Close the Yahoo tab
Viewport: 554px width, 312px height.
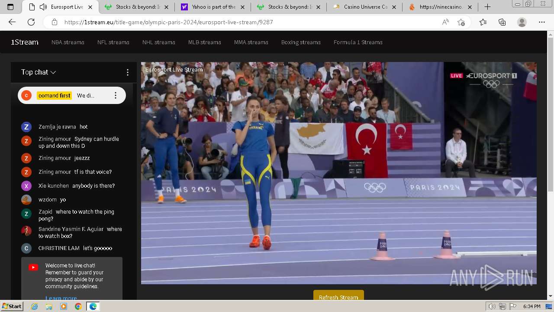tap(242, 7)
